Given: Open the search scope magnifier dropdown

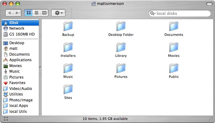Looking at the screenshot, I should (153, 13).
